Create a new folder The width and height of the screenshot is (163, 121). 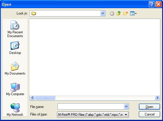click(x=126, y=13)
